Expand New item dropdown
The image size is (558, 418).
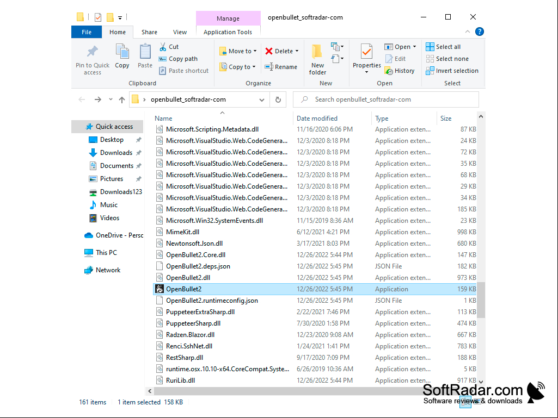click(x=338, y=47)
